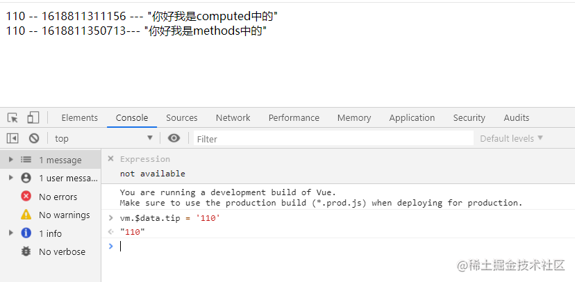Open the Default levels dropdown

click(512, 138)
